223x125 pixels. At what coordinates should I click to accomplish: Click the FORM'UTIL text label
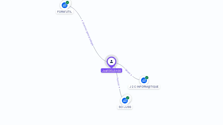pos(64,12)
